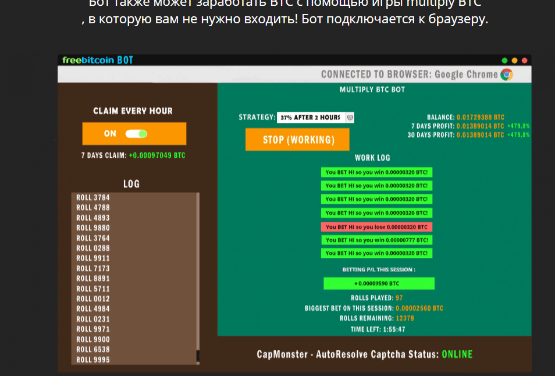555x376 pixels.
Task: Select ROLL 3784 in the log
Action: click(93, 197)
